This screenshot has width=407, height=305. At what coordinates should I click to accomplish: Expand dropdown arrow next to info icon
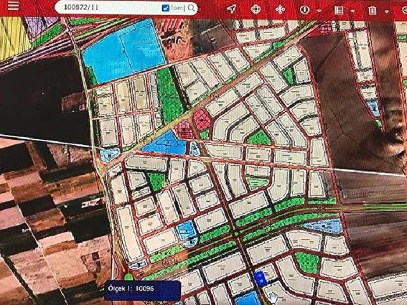click(x=318, y=11)
